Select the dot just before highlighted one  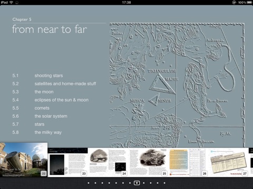[x=130, y=183]
